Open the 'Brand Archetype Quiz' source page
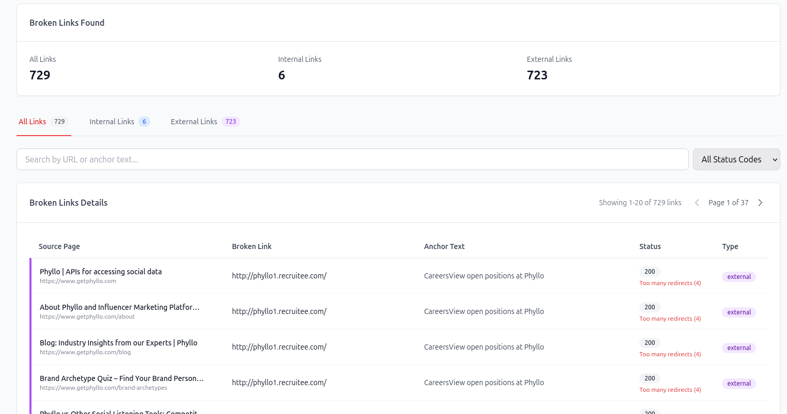Screen dimensions: 787x414 coord(121,378)
